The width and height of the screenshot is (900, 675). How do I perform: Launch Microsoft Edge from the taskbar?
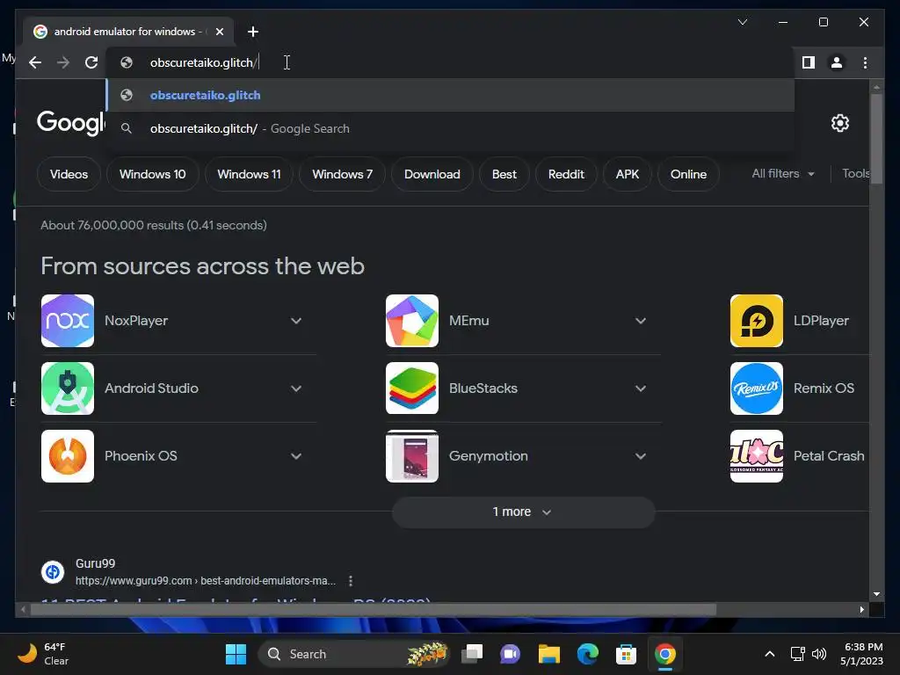pos(587,654)
